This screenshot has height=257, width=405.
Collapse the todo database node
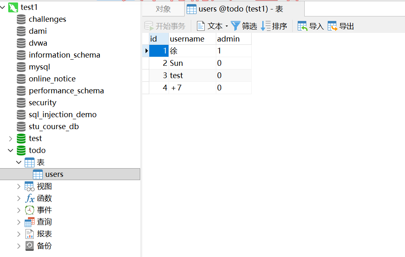(11, 150)
